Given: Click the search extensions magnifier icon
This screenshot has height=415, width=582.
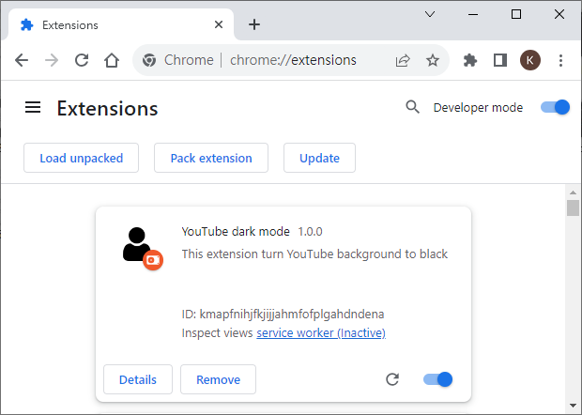Looking at the screenshot, I should tap(412, 107).
